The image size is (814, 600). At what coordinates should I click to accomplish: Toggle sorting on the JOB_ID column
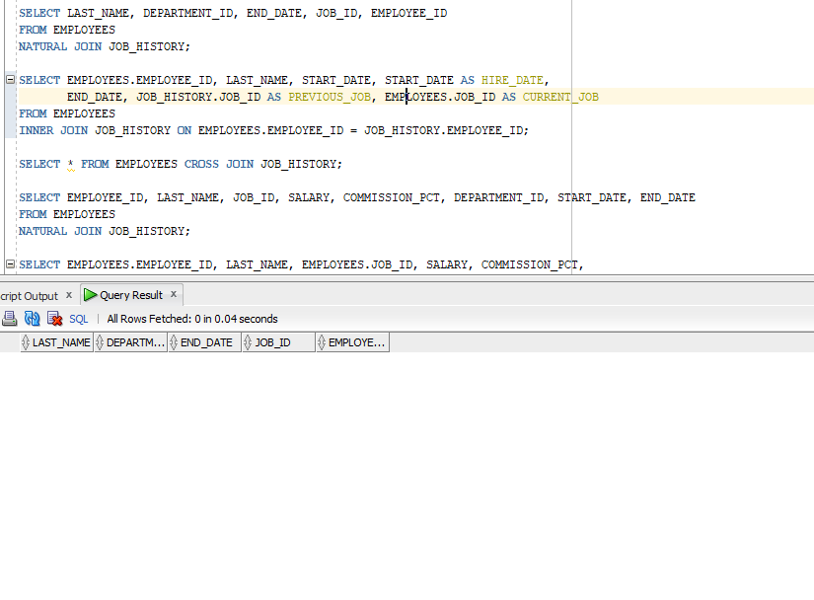pos(247,341)
